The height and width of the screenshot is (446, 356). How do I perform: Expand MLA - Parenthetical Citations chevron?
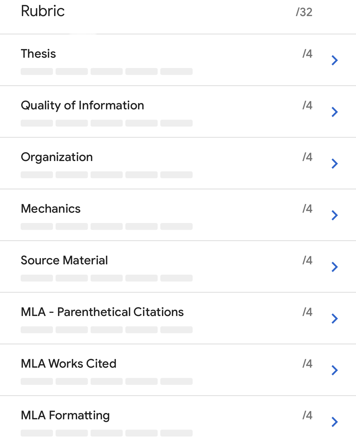335,319
